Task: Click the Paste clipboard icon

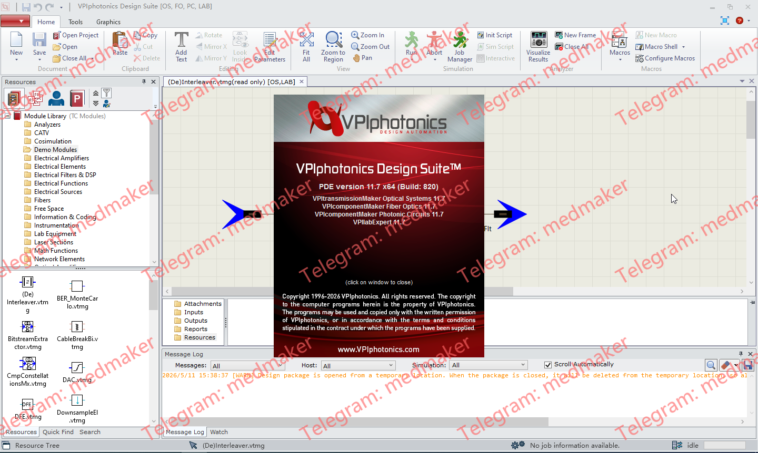Action: pos(120,40)
